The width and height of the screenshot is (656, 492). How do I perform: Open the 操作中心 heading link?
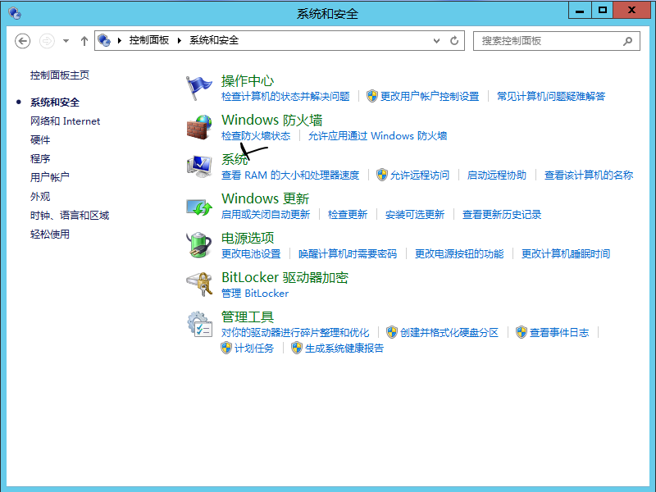click(x=248, y=80)
